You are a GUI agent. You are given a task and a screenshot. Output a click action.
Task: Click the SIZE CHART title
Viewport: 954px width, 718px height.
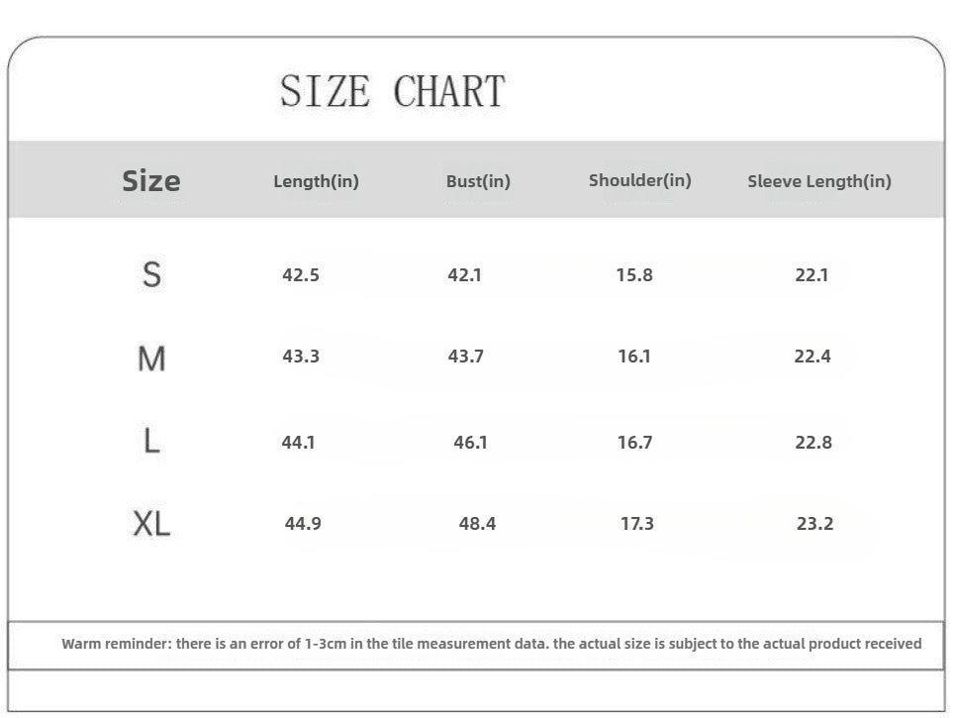pyautogui.click(x=393, y=91)
